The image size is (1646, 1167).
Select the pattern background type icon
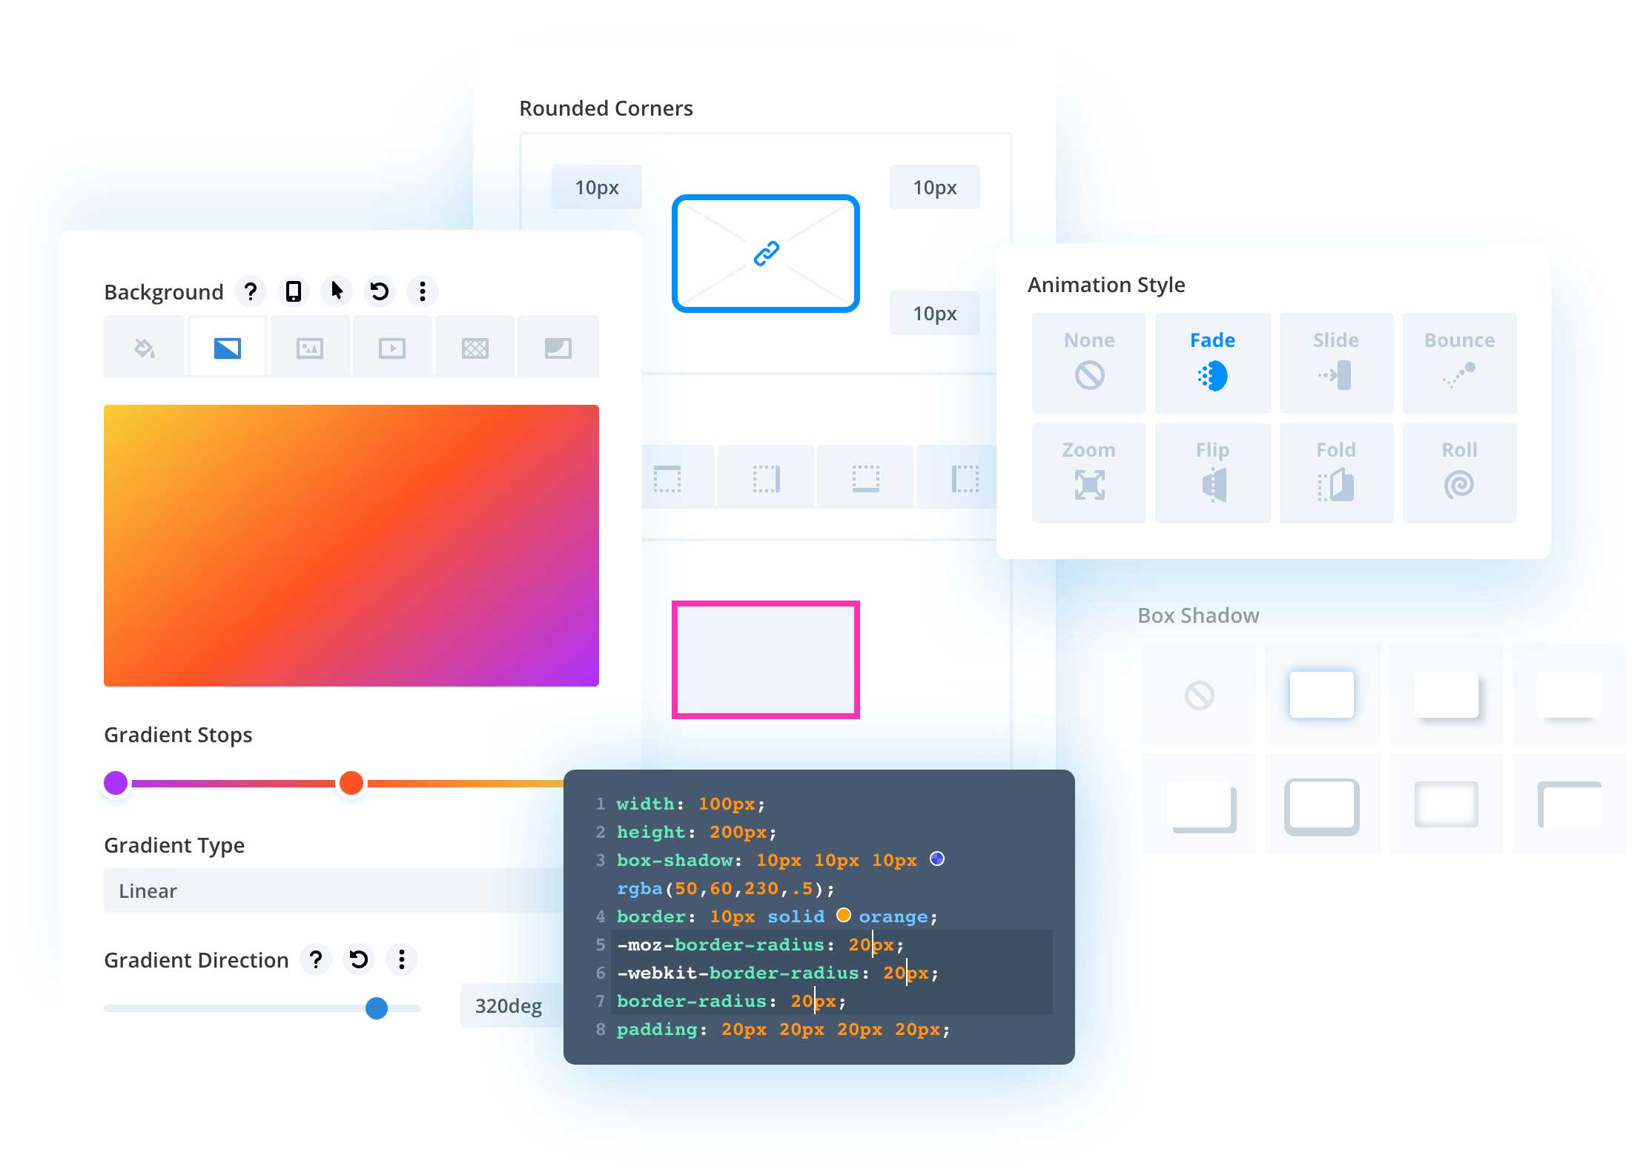point(477,348)
